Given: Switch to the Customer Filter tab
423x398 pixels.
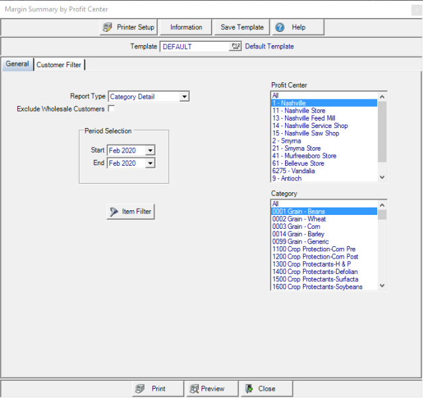Looking at the screenshot, I should pos(59,65).
